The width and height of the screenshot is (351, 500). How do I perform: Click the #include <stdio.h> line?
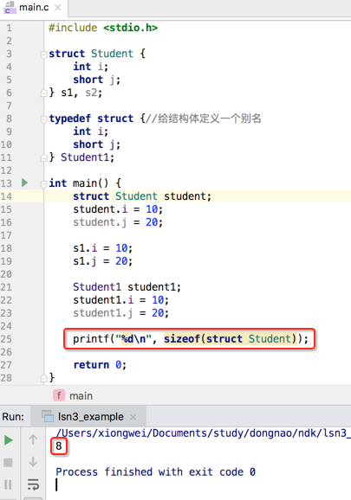(103, 28)
